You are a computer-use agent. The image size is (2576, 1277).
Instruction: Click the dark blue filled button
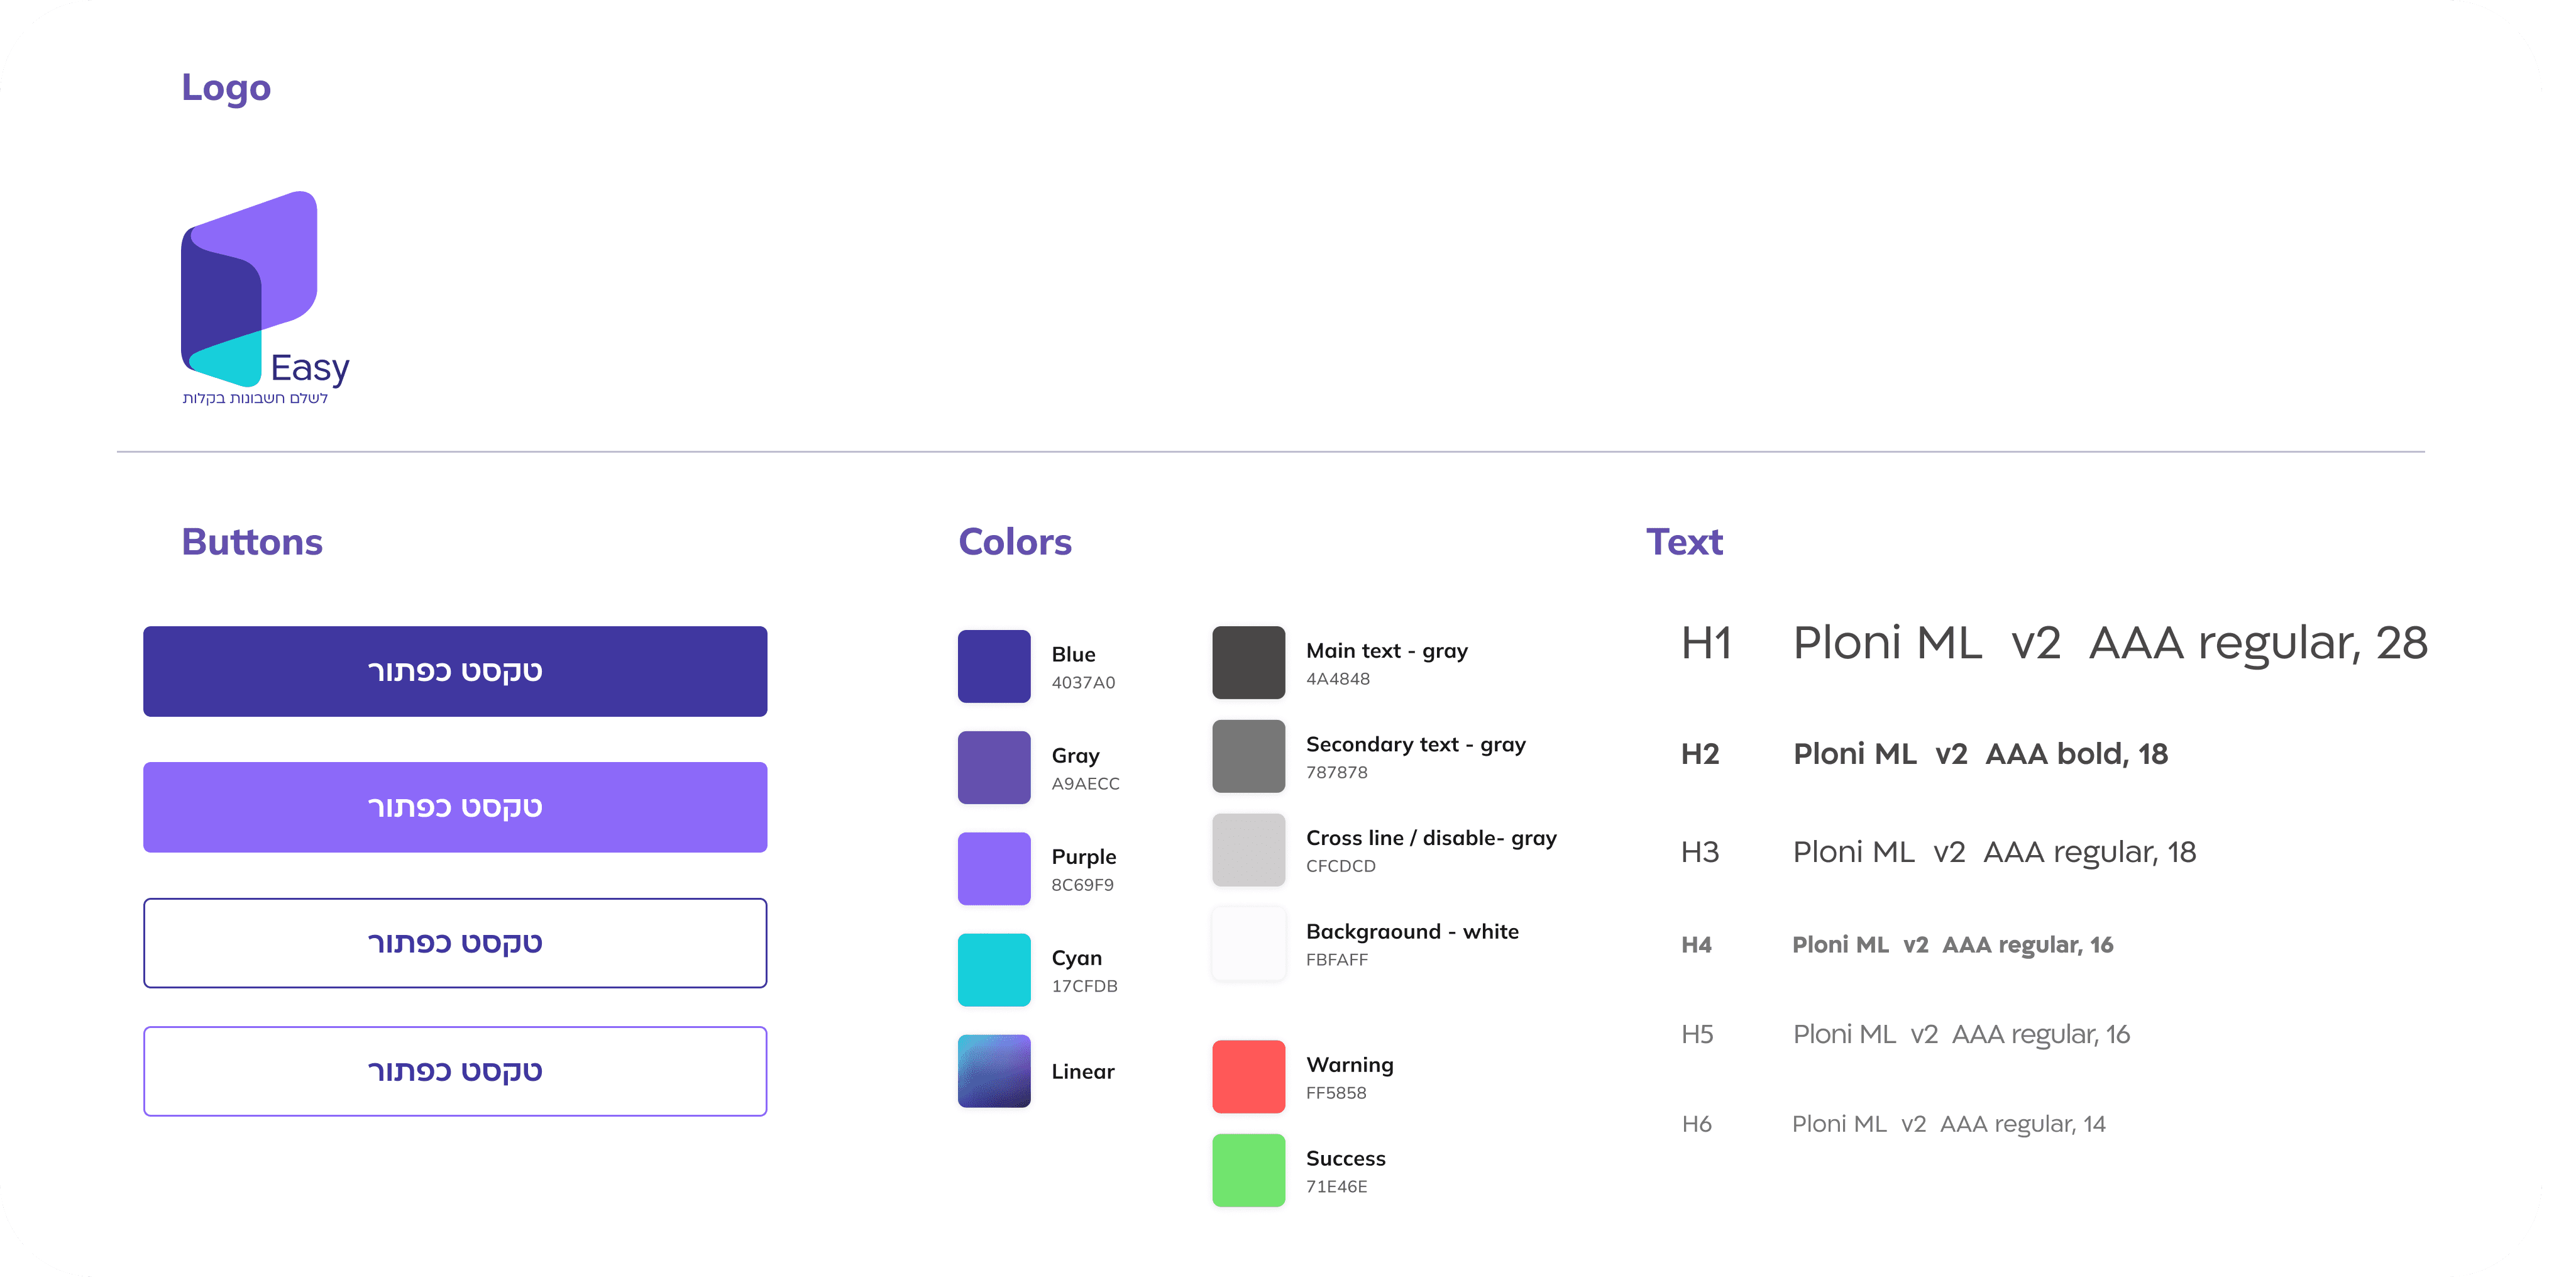(x=455, y=671)
